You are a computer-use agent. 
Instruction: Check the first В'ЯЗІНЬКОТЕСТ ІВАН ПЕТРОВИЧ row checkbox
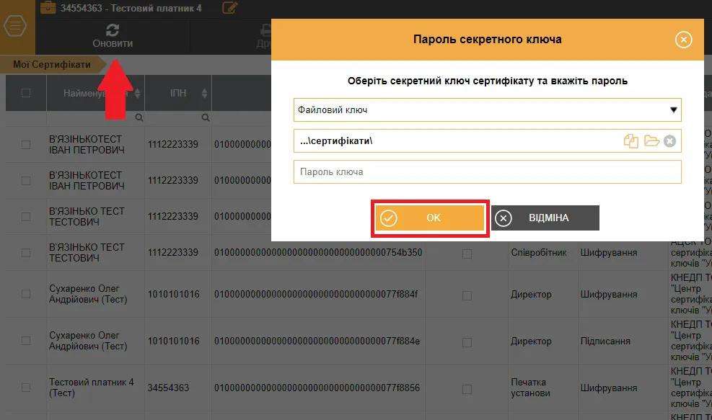[26, 145]
